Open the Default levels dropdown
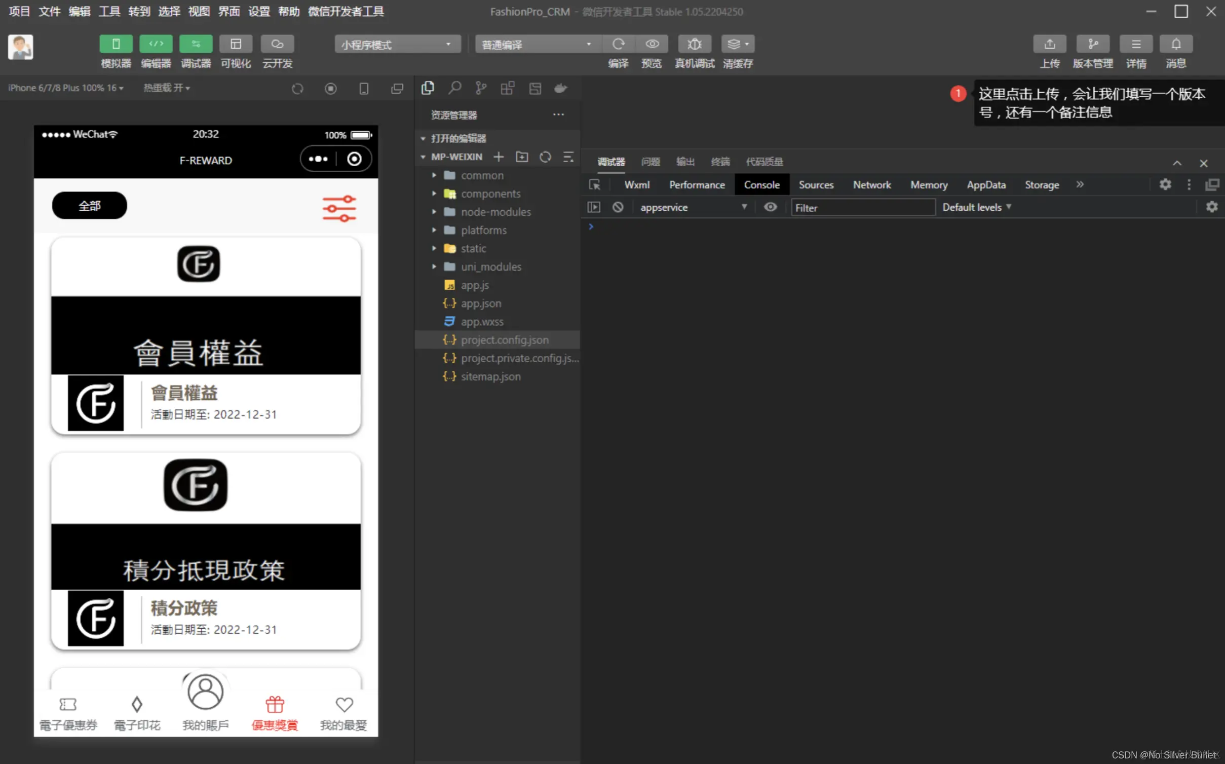 tap(976, 207)
